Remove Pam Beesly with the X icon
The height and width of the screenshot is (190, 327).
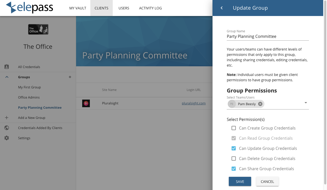tap(260, 104)
